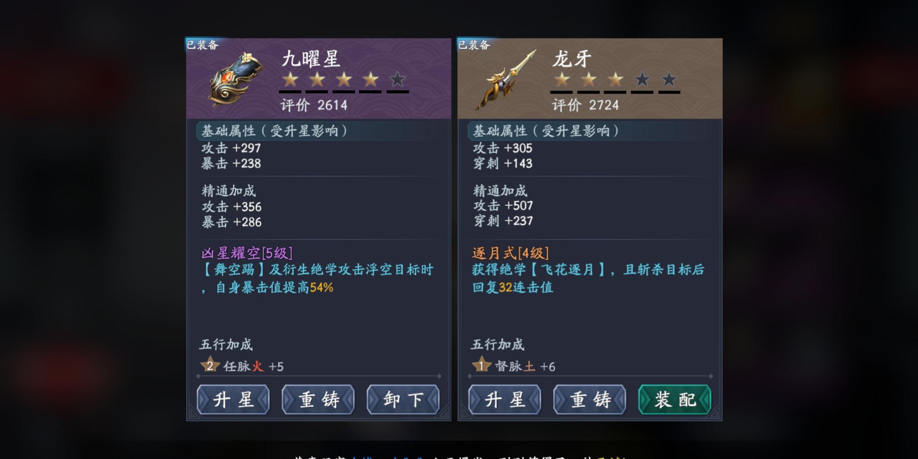The image size is (918, 459).
Task: Select the third gold star of 龙牙
Action: click(x=615, y=79)
